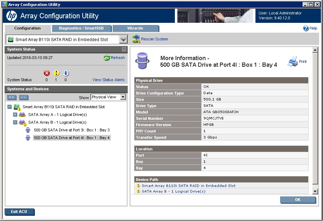Click the SATA Array B disks icon
Image resolution: width=323 pixels, height=221 pixels.
[x=22, y=123]
